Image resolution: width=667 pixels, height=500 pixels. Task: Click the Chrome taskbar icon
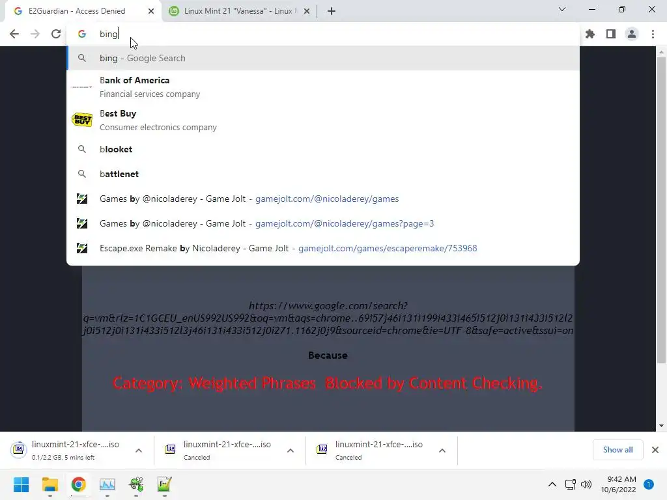pyautogui.click(x=78, y=484)
